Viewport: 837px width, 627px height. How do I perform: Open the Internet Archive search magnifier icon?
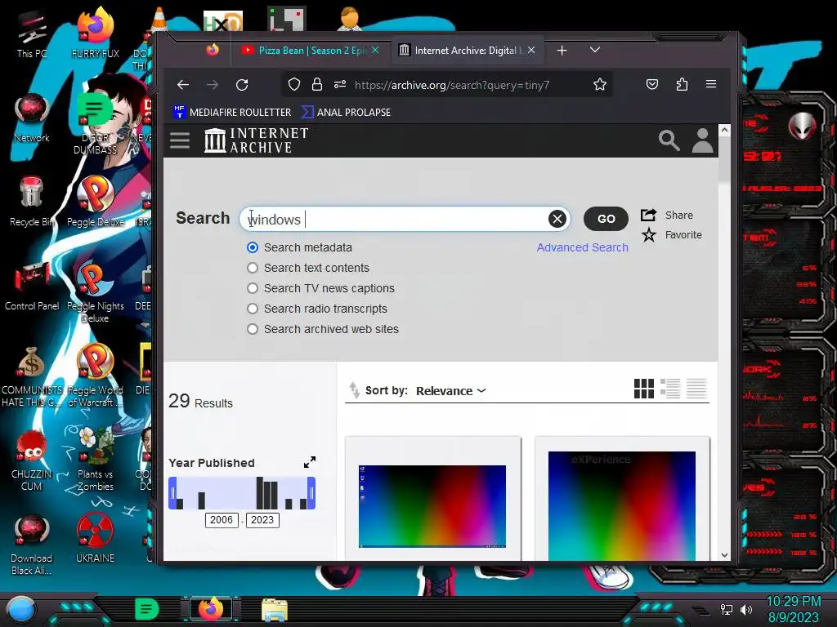669,140
